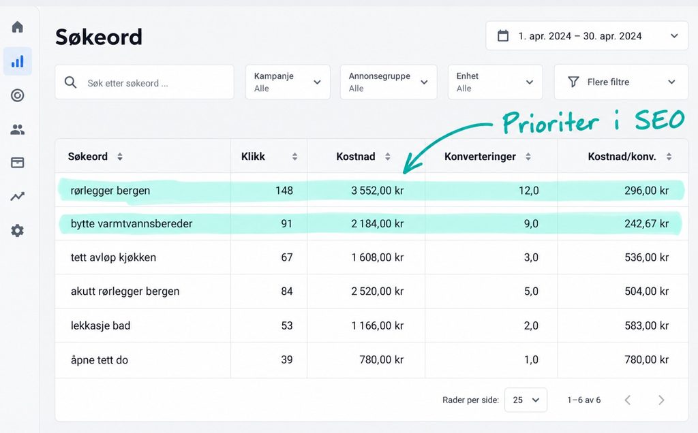
Task: Click the cost value 1 608,00 kr
Action: tap(378, 257)
